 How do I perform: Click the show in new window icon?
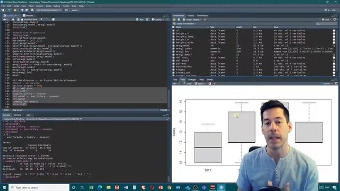[x=13, y=20]
